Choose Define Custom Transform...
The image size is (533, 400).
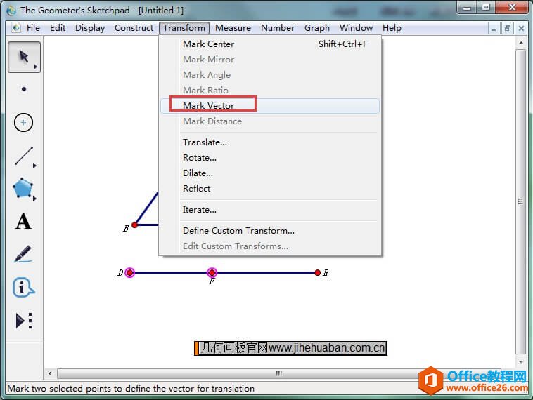[x=270, y=231]
